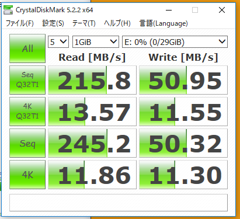Screen dimensions: 240x219
Task: Open the ヘルプ(H) menu
Action: click(117, 23)
